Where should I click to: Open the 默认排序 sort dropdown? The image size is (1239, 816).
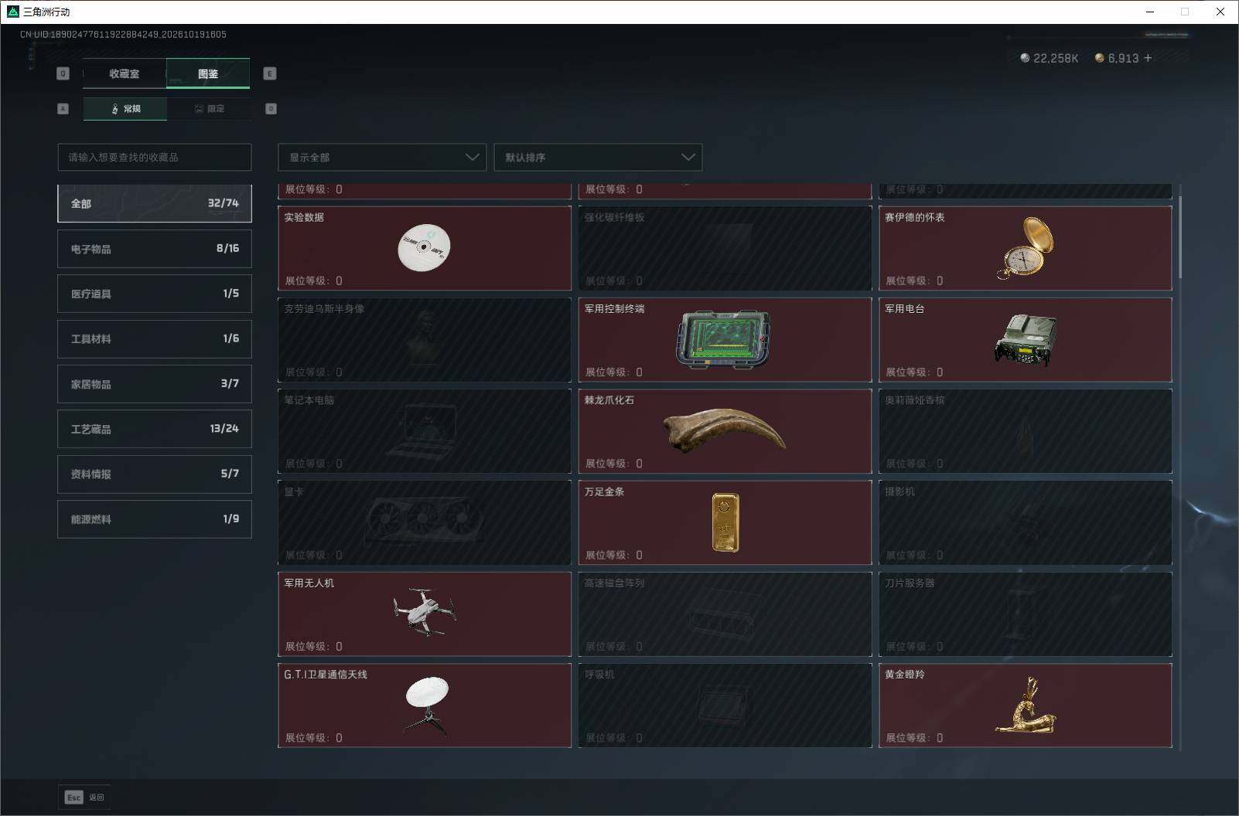(x=598, y=157)
